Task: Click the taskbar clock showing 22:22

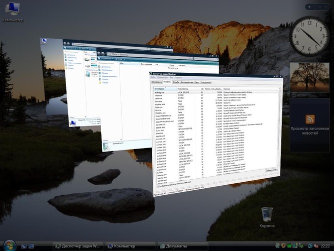Action: (324, 246)
